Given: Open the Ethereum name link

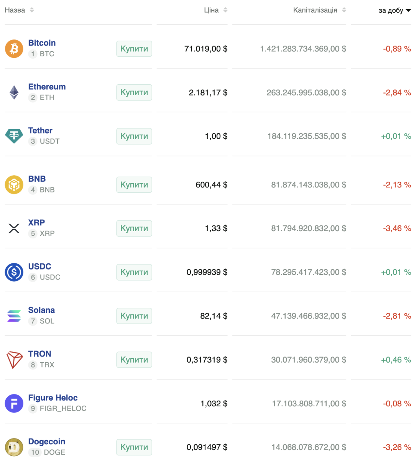Looking at the screenshot, I should click(x=47, y=87).
